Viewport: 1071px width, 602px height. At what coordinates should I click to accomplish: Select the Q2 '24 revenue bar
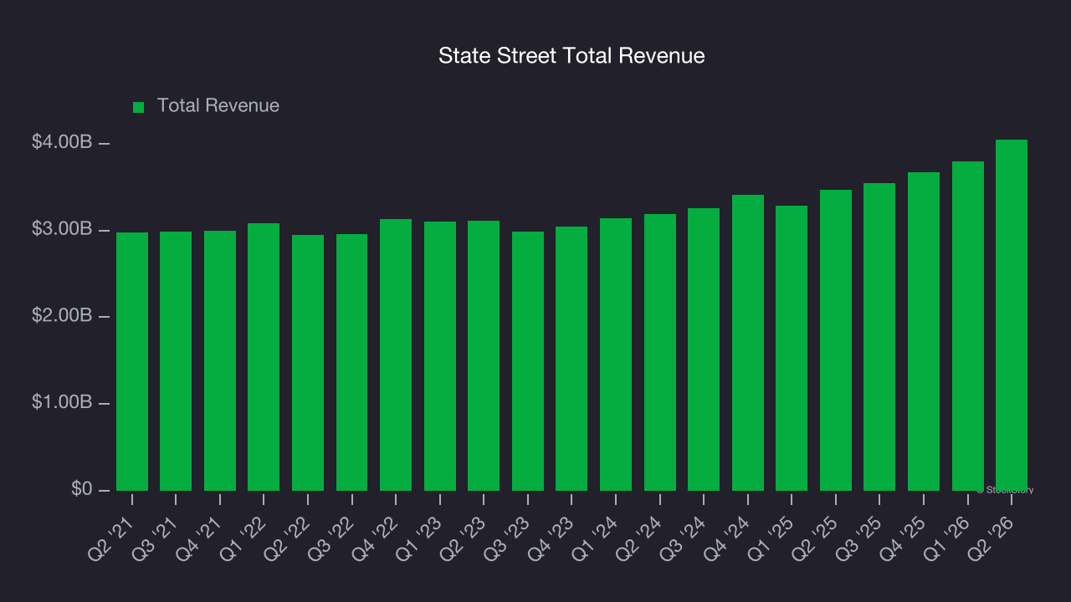point(660,352)
